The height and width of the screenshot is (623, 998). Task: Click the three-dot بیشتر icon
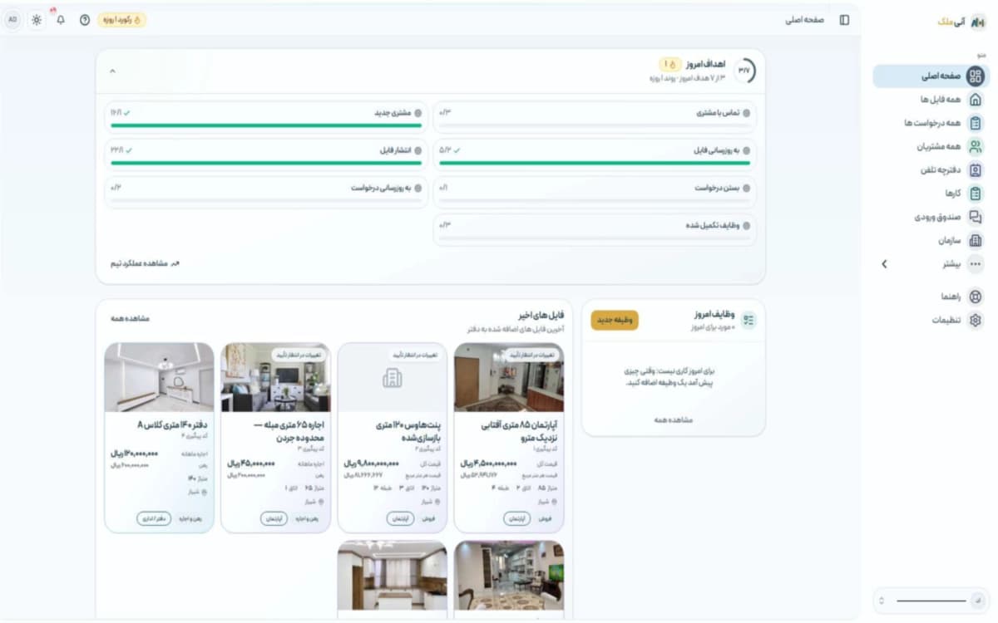(976, 264)
